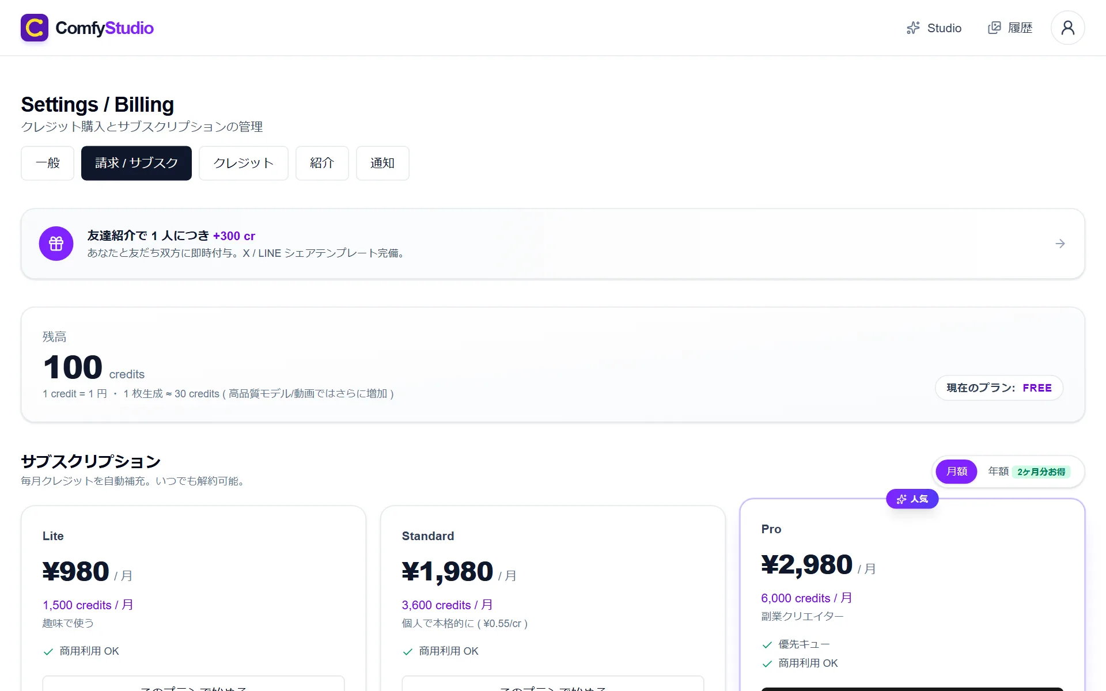Click 1,500 credits / 月 text
The image size is (1106, 691).
(88, 605)
